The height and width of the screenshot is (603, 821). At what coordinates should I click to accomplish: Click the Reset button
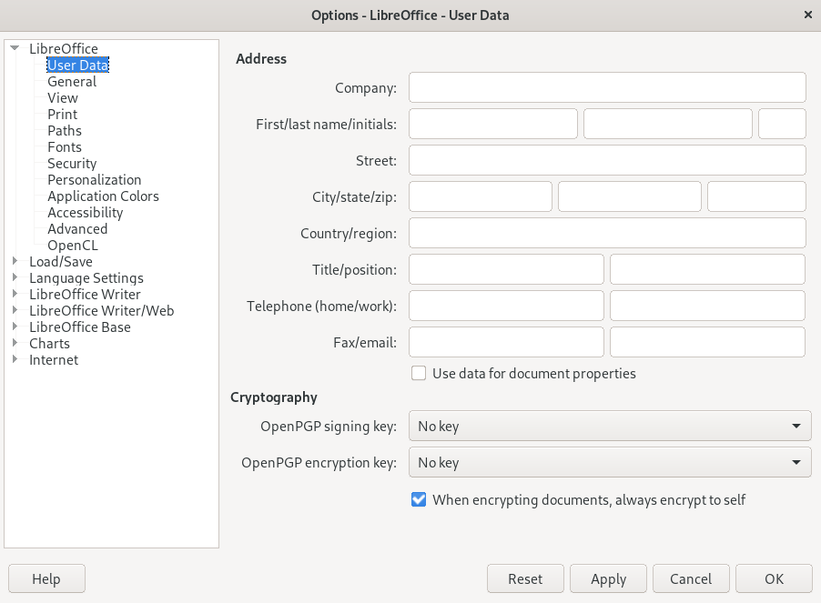point(525,578)
